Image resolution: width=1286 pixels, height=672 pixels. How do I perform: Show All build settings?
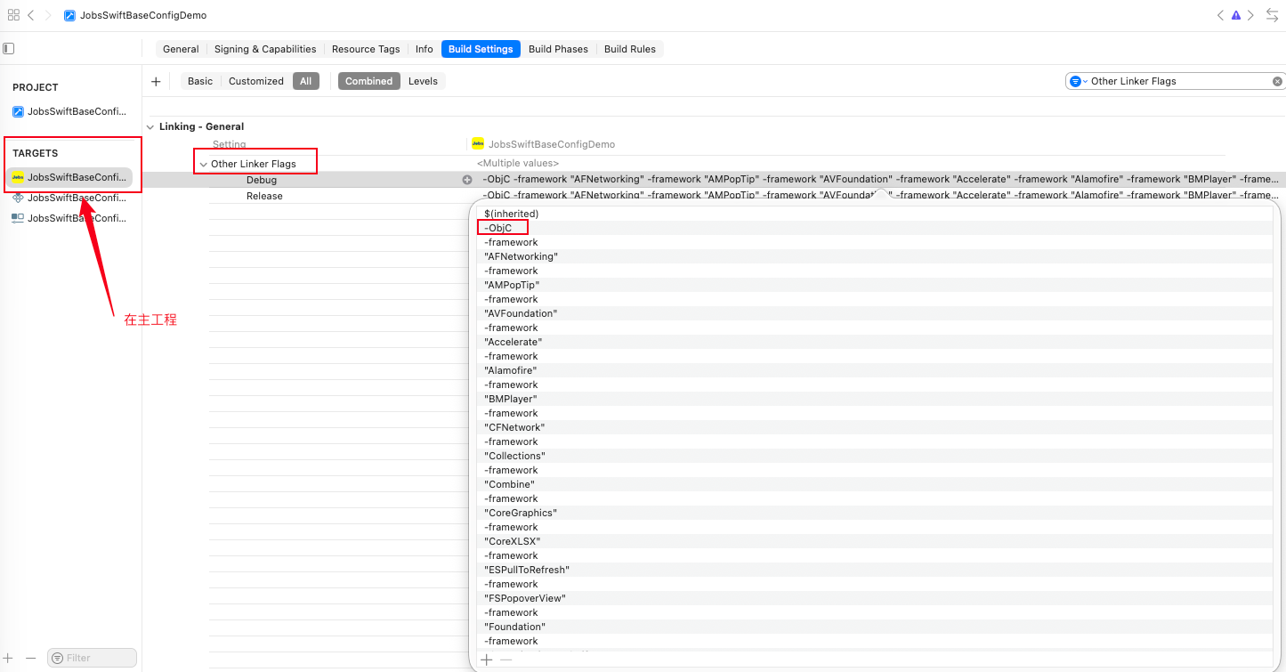point(305,81)
